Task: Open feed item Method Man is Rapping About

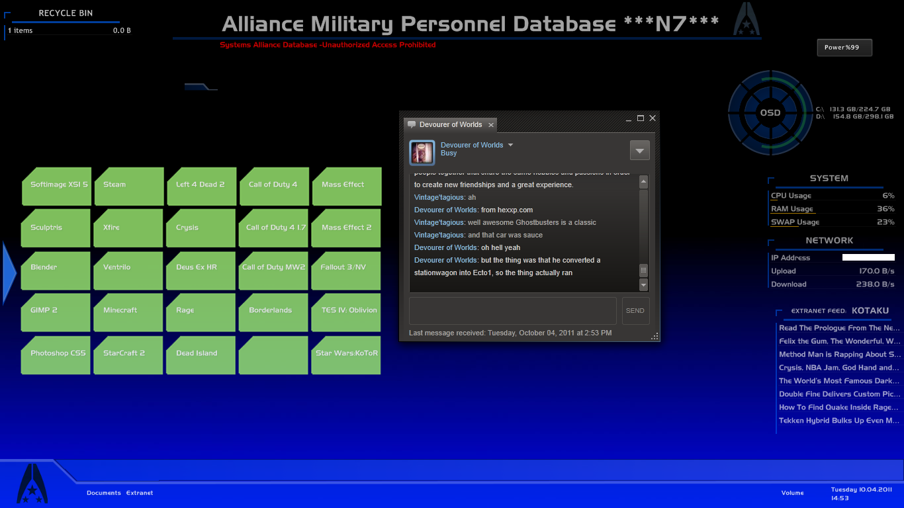Action: tap(839, 355)
